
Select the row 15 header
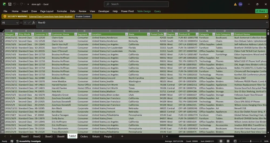coord(2,81)
